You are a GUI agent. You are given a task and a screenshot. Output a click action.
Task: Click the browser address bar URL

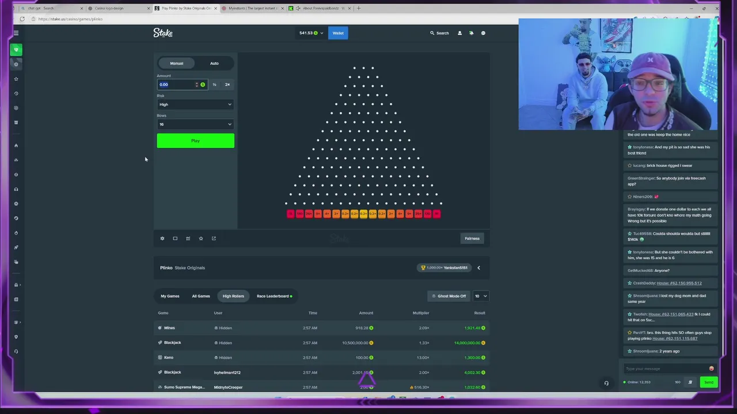pyautogui.click(x=70, y=19)
